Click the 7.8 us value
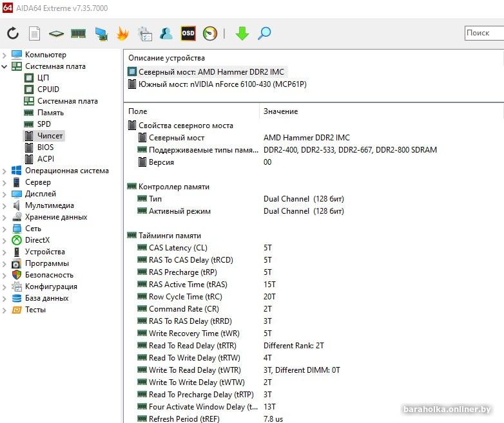The image size is (504, 423). point(273,419)
